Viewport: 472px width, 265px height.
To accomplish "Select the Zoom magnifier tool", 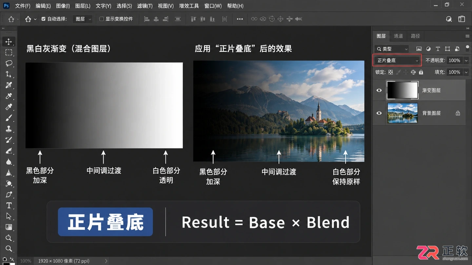I will click(x=9, y=249).
